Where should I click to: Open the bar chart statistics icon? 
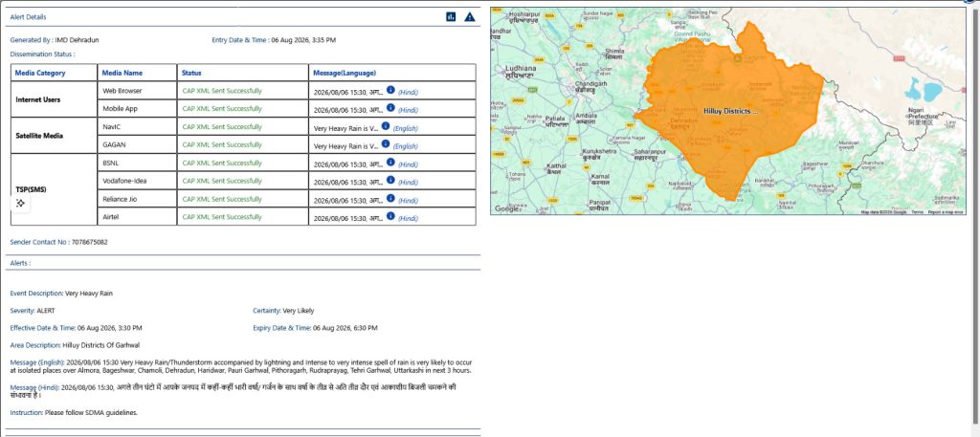pyautogui.click(x=451, y=17)
